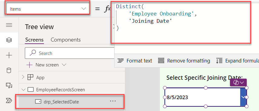Click the Tree view heading
This screenshot has width=259, height=111.
click(x=39, y=27)
